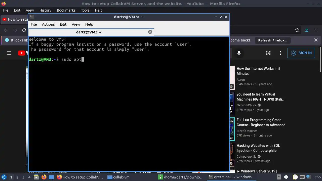Open Firefox downloads panel
The image size is (322, 181).
[307, 30]
